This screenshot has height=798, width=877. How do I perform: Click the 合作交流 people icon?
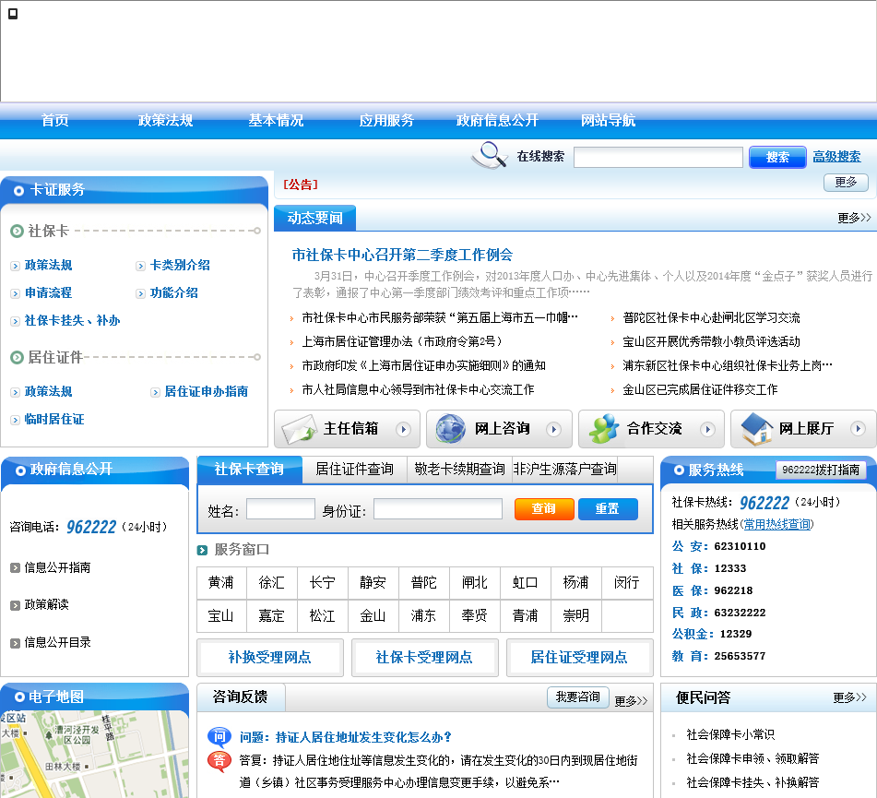point(604,429)
